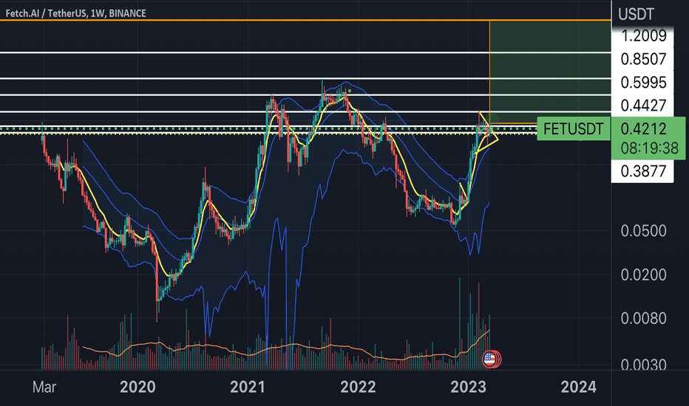Click the 0.0500 price axis value
Viewport: 689px width, 406px height.
pos(643,230)
